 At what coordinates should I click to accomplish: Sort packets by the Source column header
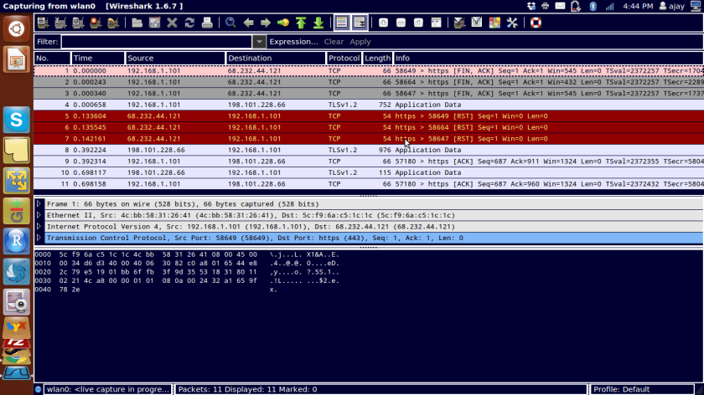tap(174, 58)
